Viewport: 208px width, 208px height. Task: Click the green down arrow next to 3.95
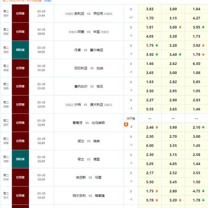(203, 27)
